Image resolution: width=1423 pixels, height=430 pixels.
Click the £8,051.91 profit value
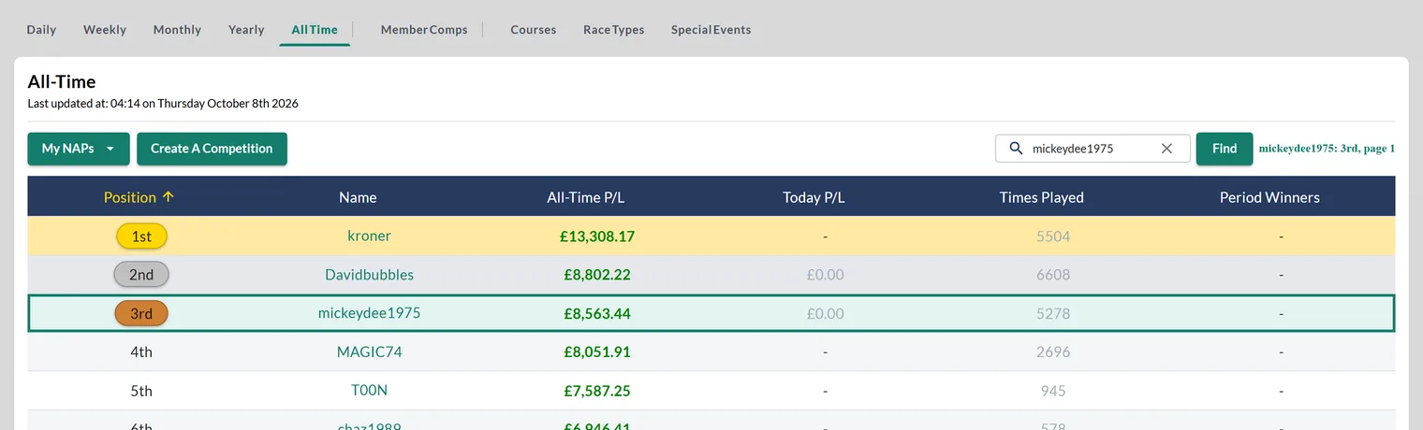pos(597,352)
